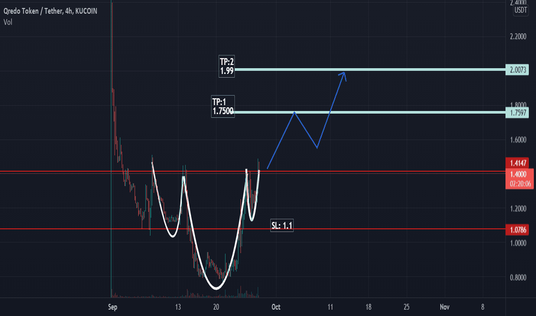The image size is (536, 316).
Task: Click the 25 date on time axis
Action: tap(406, 307)
